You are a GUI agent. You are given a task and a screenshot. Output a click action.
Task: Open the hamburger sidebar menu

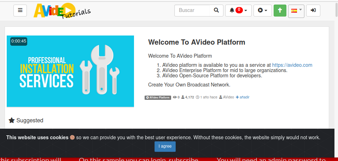(20, 10)
